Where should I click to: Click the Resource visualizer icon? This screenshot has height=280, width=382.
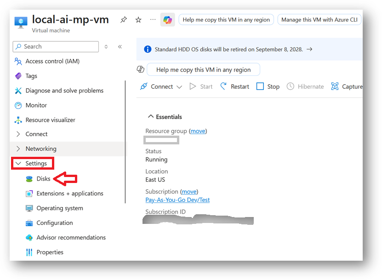pyautogui.click(x=18, y=120)
